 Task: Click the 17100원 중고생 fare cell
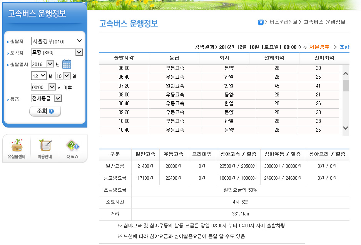click(145, 178)
